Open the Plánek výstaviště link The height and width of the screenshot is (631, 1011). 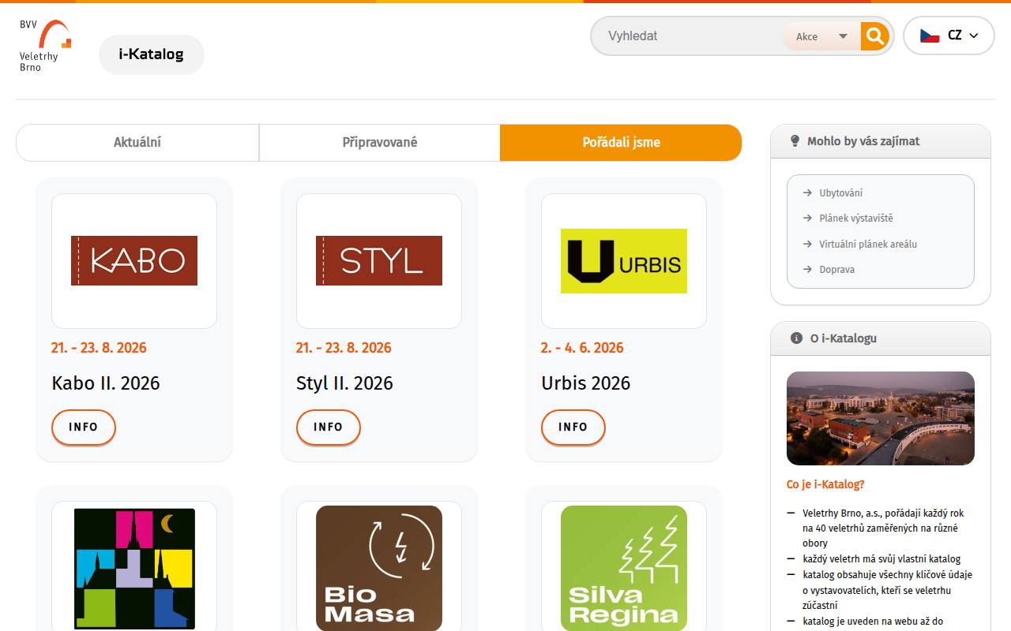pos(856,218)
